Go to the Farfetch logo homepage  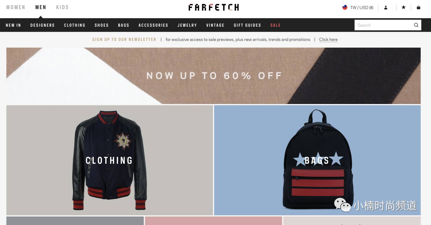(x=214, y=7)
